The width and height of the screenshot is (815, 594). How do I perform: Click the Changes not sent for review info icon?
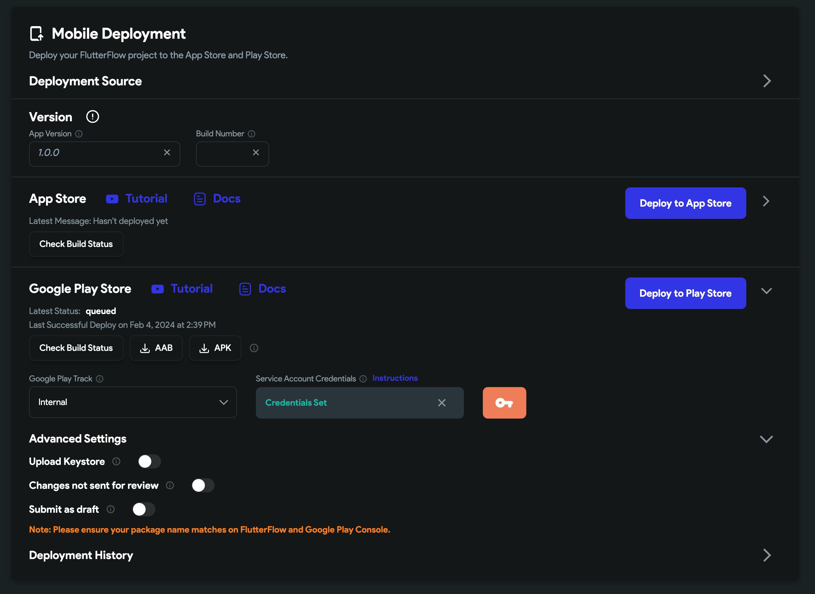tap(170, 485)
